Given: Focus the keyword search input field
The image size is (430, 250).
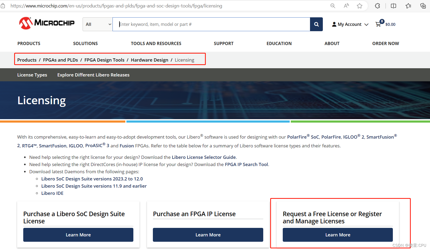Looking at the screenshot, I should 211,24.
